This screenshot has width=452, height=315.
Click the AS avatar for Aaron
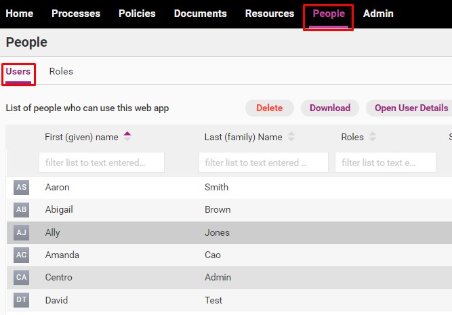pos(21,188)
